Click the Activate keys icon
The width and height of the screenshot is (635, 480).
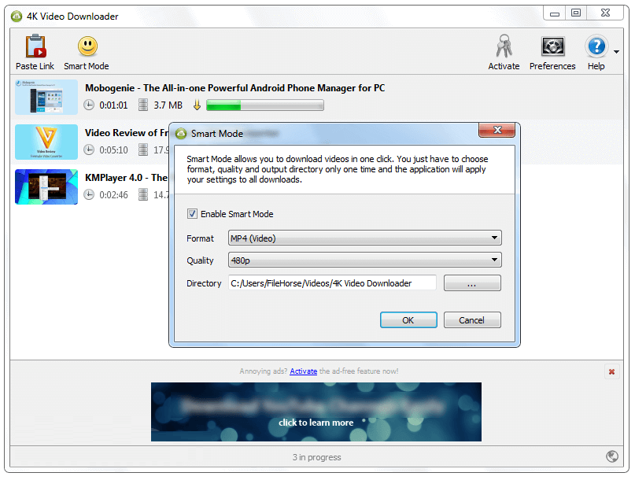pos(504,46)
